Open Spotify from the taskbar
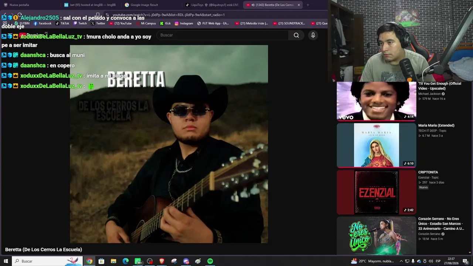Screen dimensions: 473x266 click(x=210, y=261)
